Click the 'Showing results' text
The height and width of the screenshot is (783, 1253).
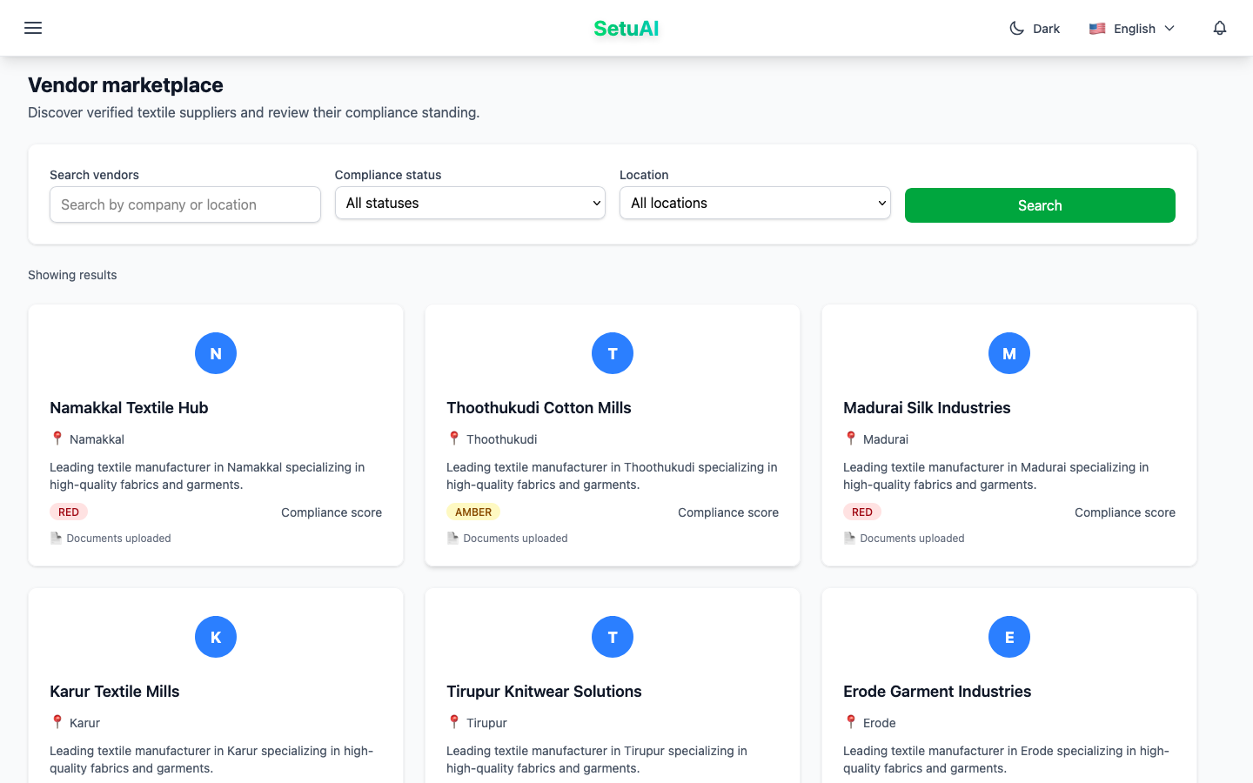(72, 275)
